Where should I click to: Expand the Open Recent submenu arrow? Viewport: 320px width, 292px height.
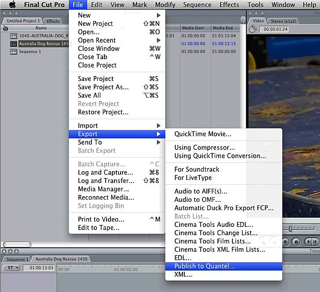coord(158,40)
